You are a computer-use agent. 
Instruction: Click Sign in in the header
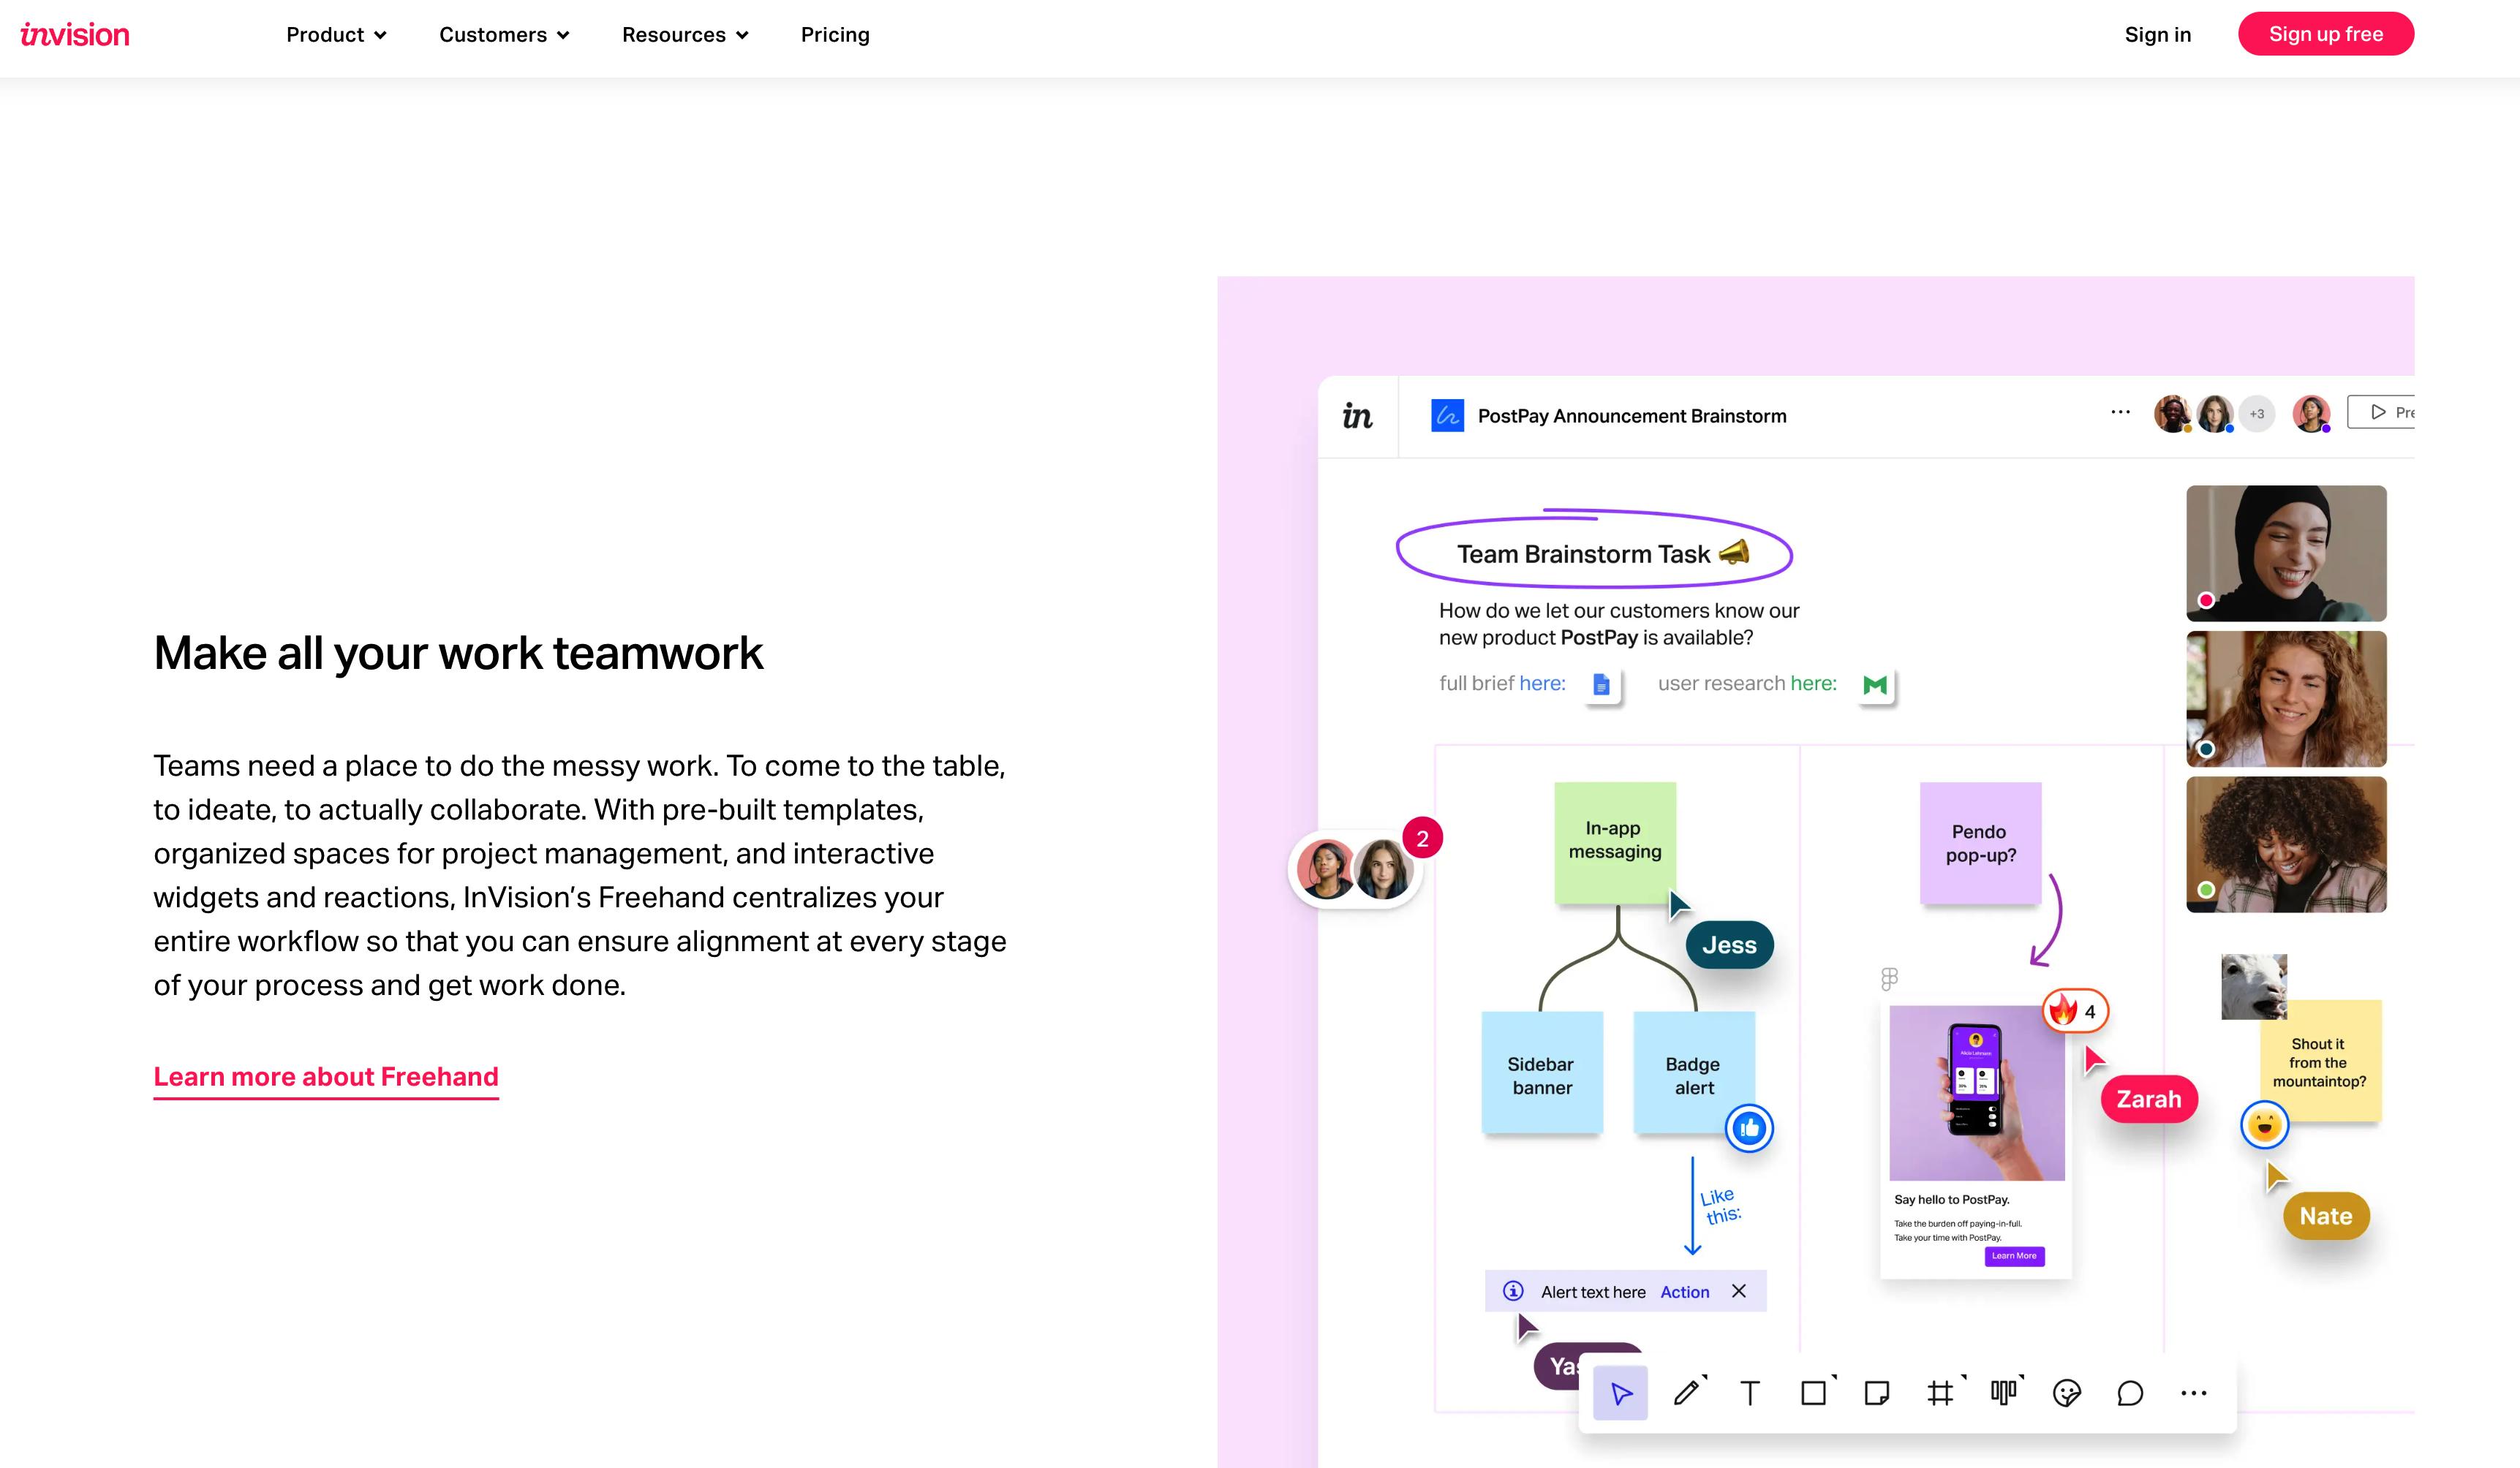[2157, 35]
